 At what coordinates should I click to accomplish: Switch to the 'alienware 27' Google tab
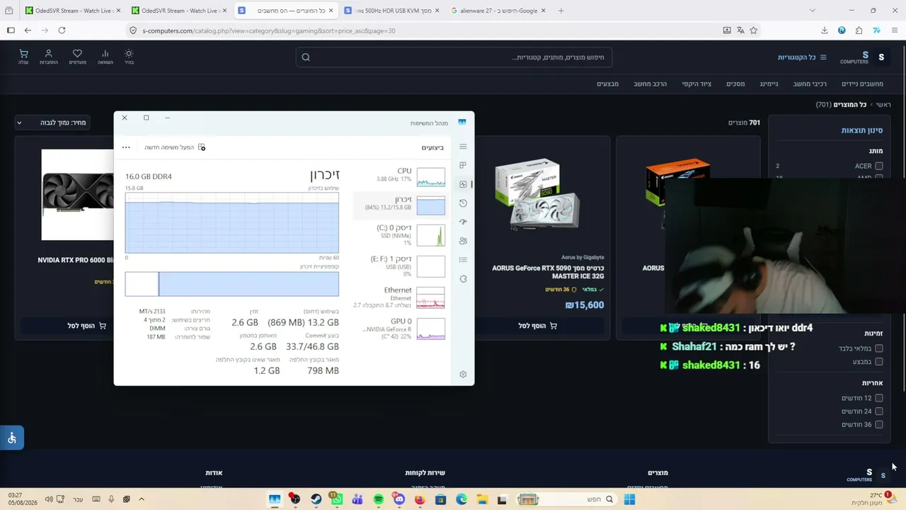click(498, 11)
